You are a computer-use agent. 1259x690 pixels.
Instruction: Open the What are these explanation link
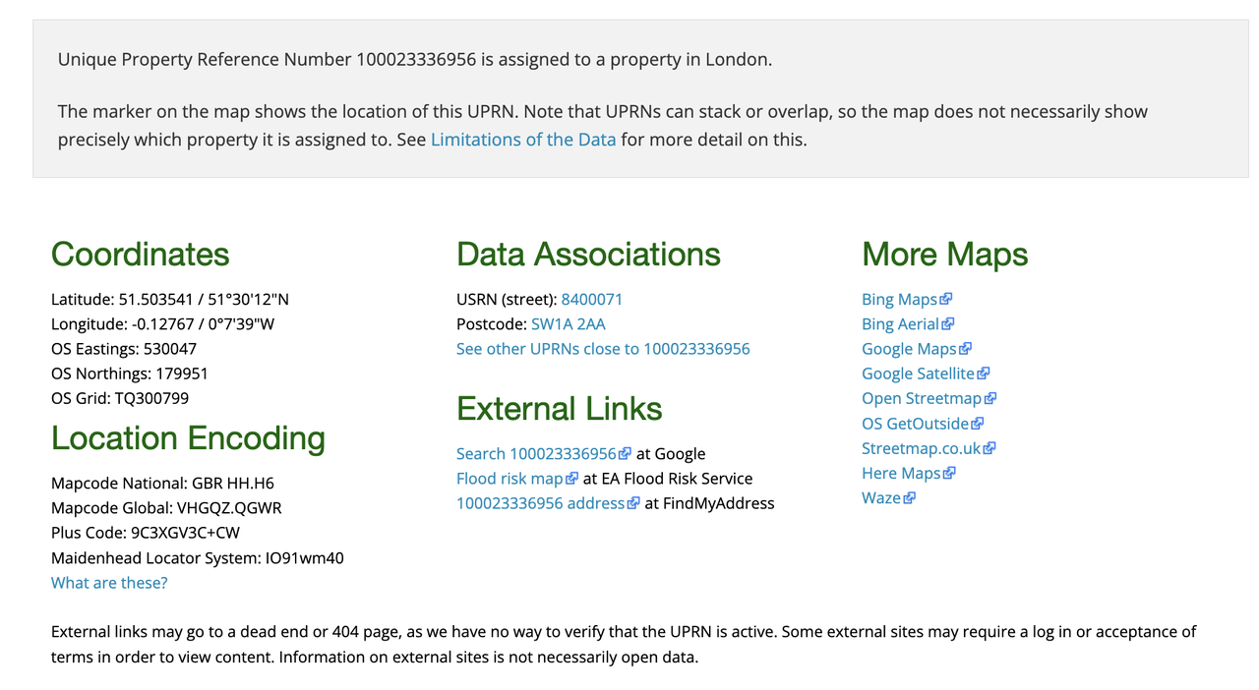[x=109, y=582]
